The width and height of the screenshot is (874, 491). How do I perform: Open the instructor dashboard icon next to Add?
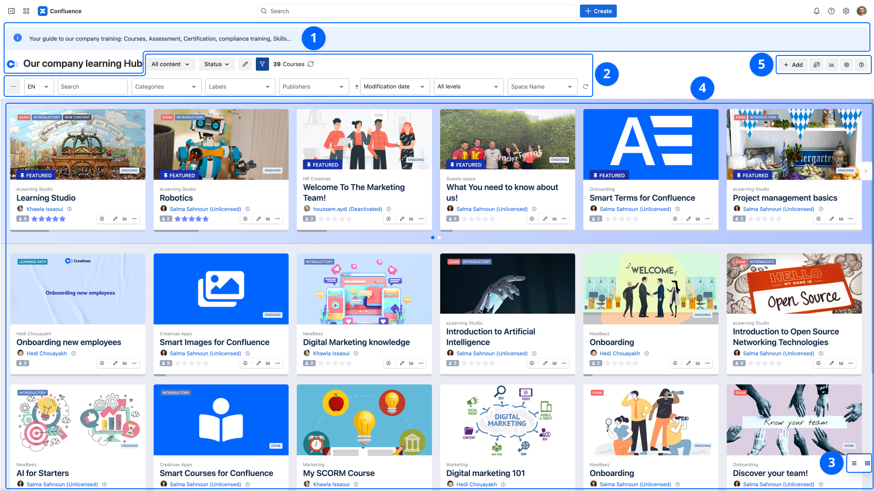tap(817, 65)
